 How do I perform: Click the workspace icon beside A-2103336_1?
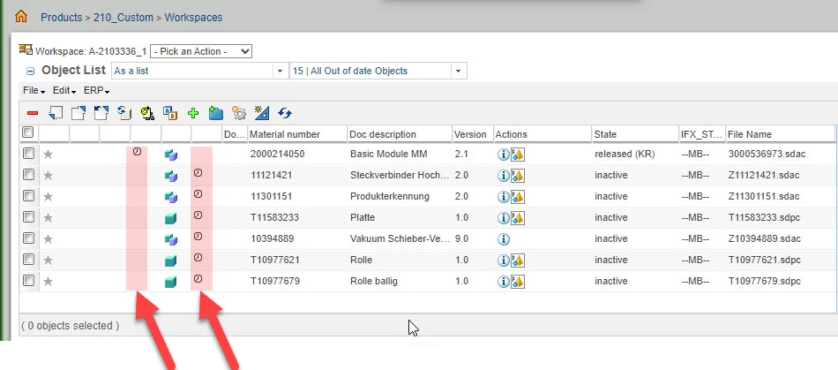26,49
